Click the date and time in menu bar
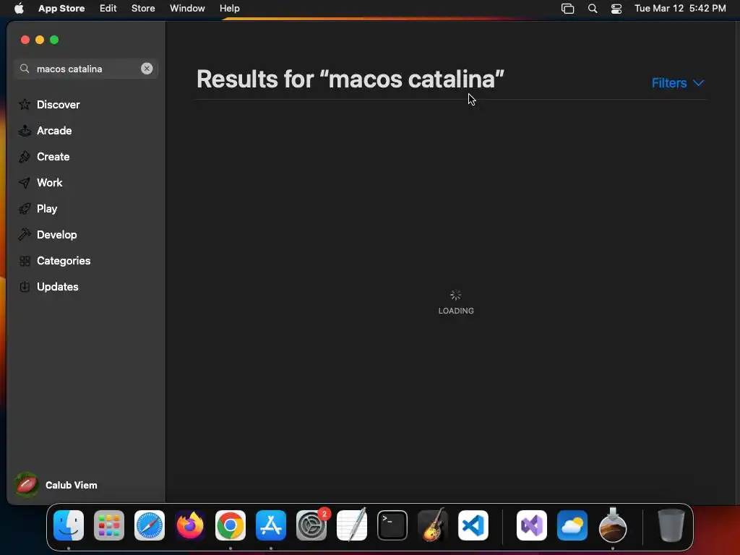The width and height of the screenshot is (740, 555). (680, 8)
